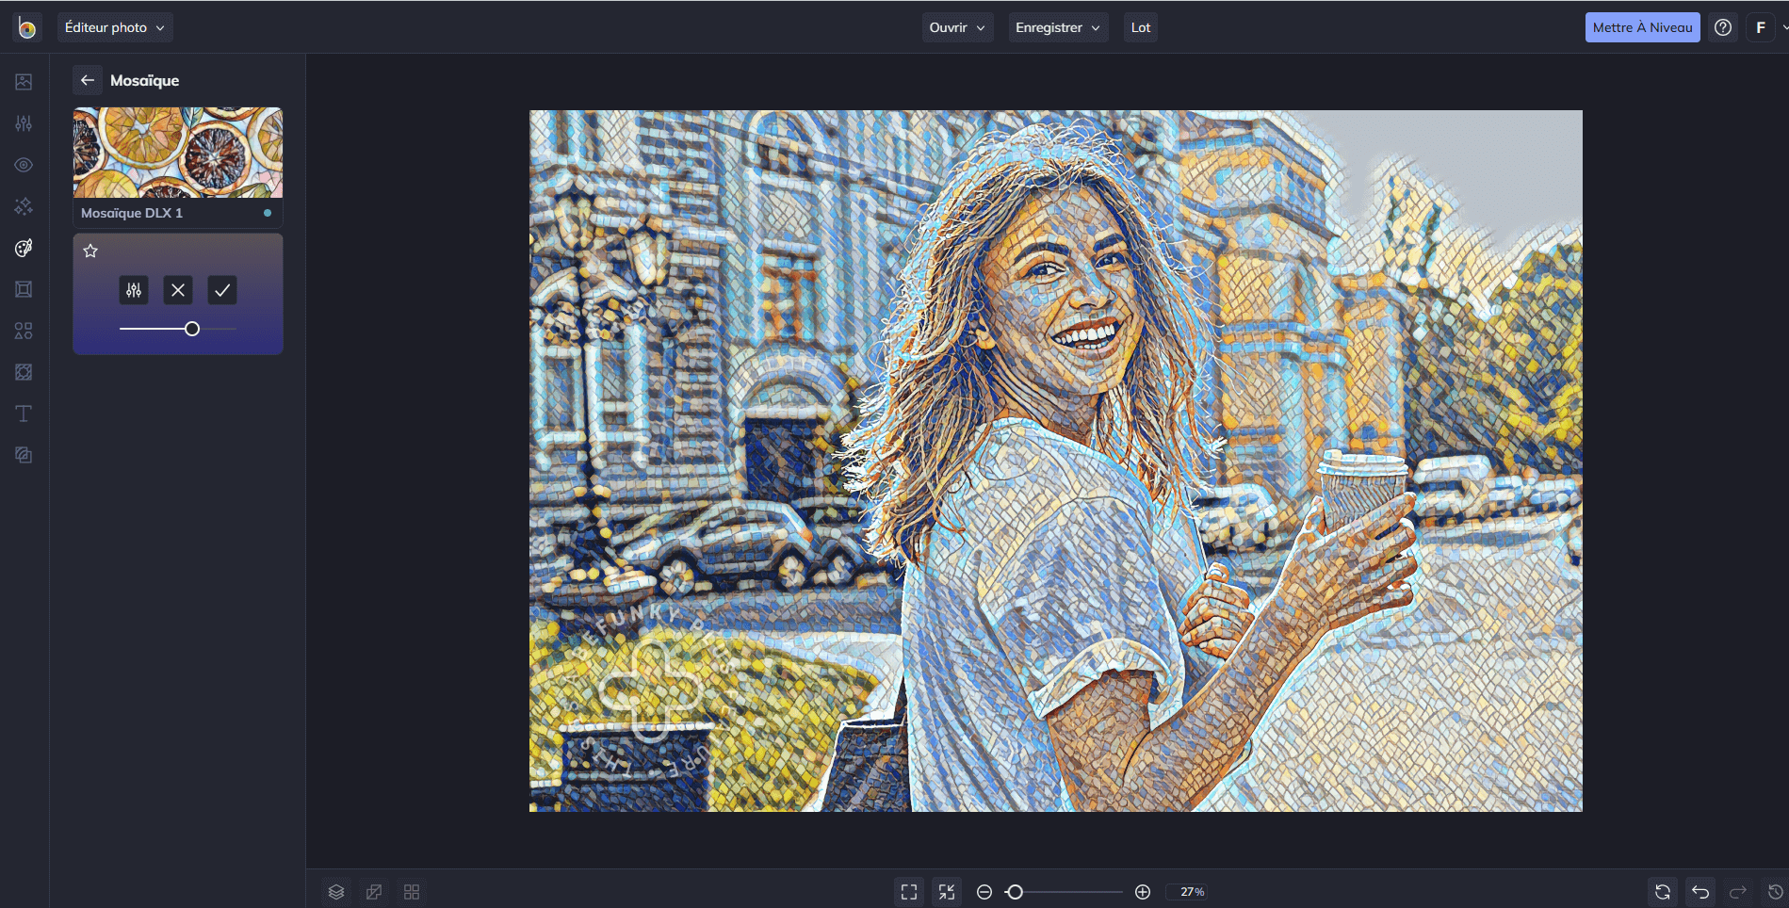Select the Frames sidebar icon
The height and width of the screenshot is (908, 1789).
[24, 289]
